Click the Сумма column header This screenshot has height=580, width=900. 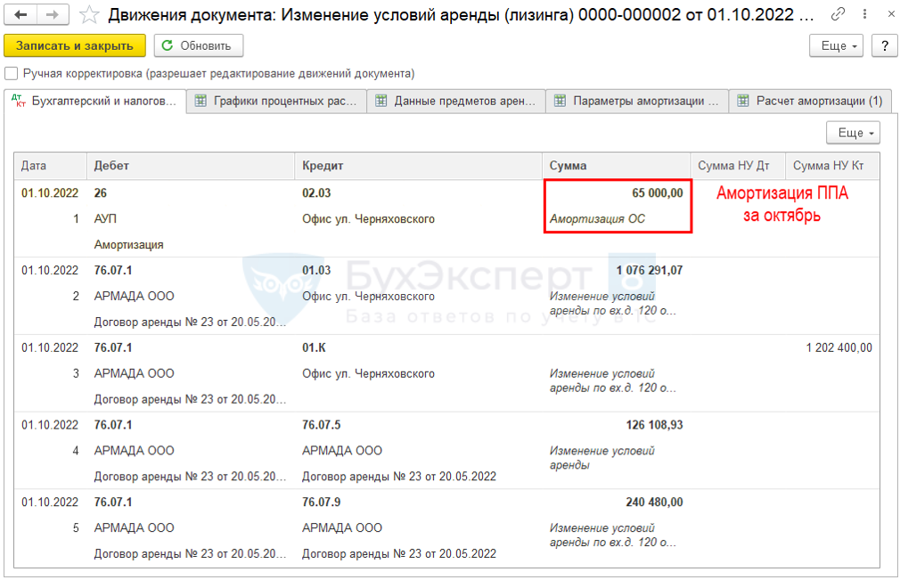[617, 166]
